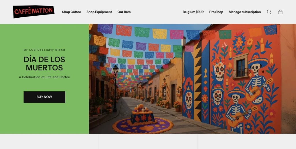
Task: Visit the Pro Shop link
Action: point(216,12)
